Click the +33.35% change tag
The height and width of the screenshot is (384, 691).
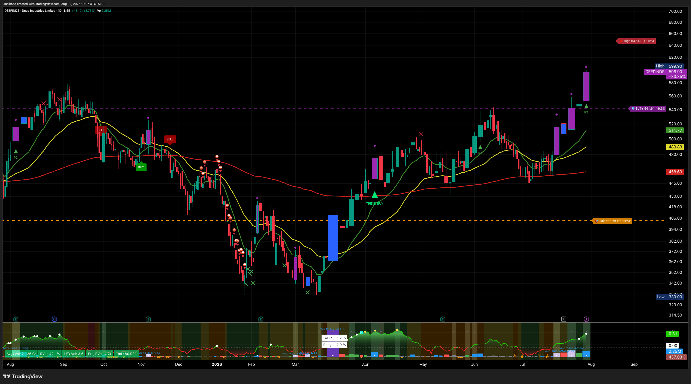pos(677,77)
